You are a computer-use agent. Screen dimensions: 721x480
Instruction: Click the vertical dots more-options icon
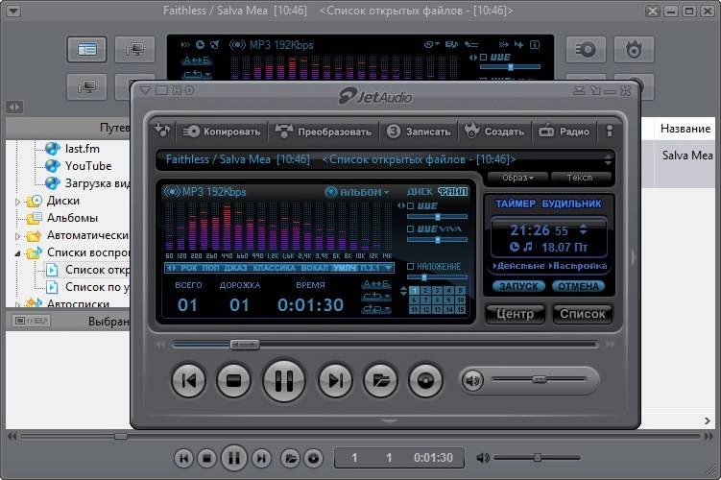pyautogui.click(x=610, y=132)
